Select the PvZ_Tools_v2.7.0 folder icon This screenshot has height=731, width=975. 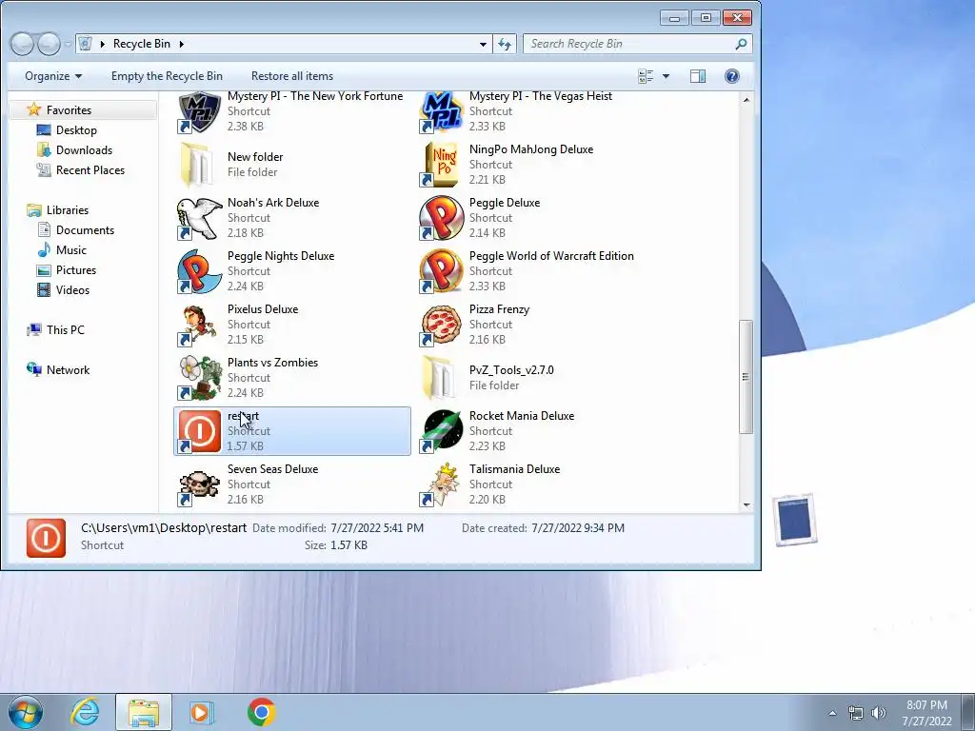click(x=441, y=378)
